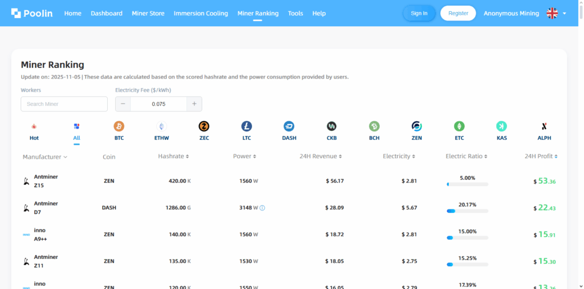
Task: Open the Manufacturer dropdown filter
Action: coord(44,156)
